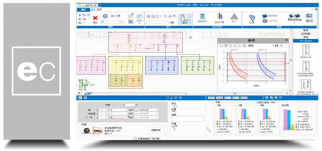
Task: Toggle the 元件状态 power state button
Action: pyautogui.click(x=265, y=20)
